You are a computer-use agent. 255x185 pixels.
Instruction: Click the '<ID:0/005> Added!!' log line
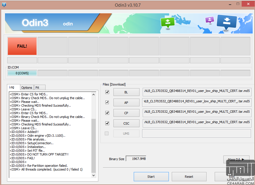(24, 132)
